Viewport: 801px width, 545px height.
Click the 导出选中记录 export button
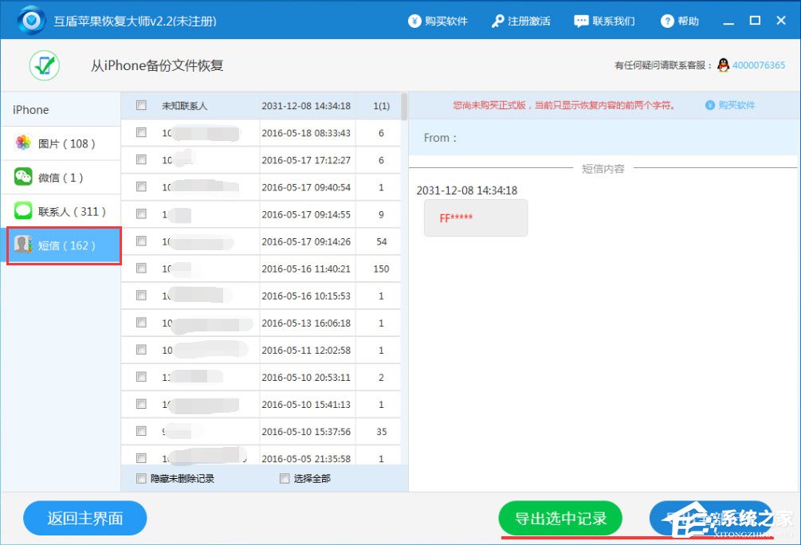tap(560, 518)
